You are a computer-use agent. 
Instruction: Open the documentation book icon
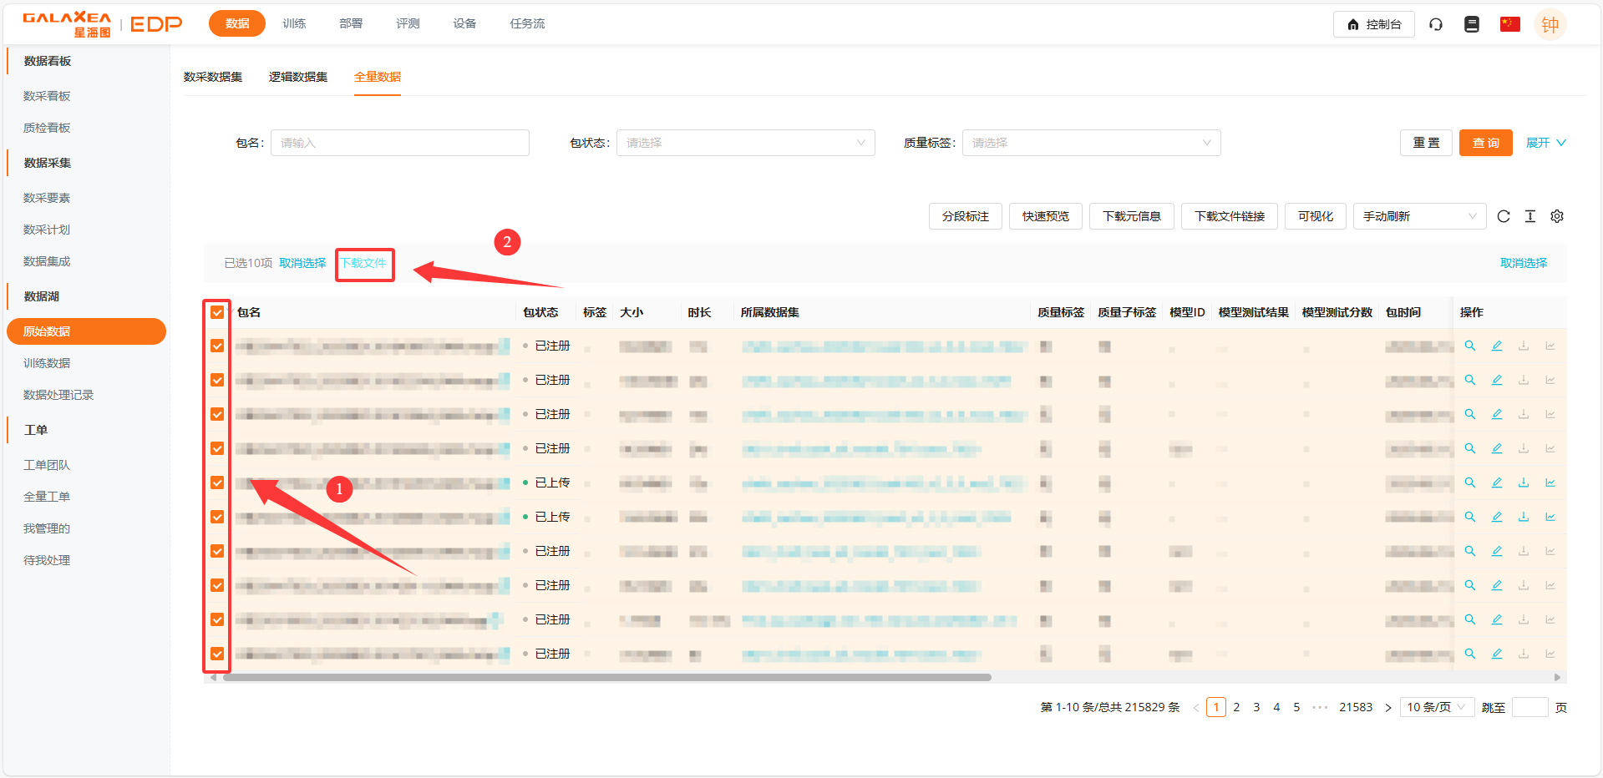[x=1472, y=24]
